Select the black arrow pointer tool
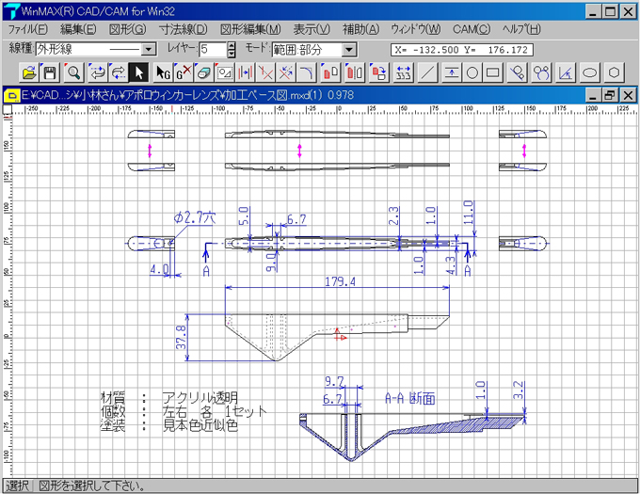 tap(138, 72)
